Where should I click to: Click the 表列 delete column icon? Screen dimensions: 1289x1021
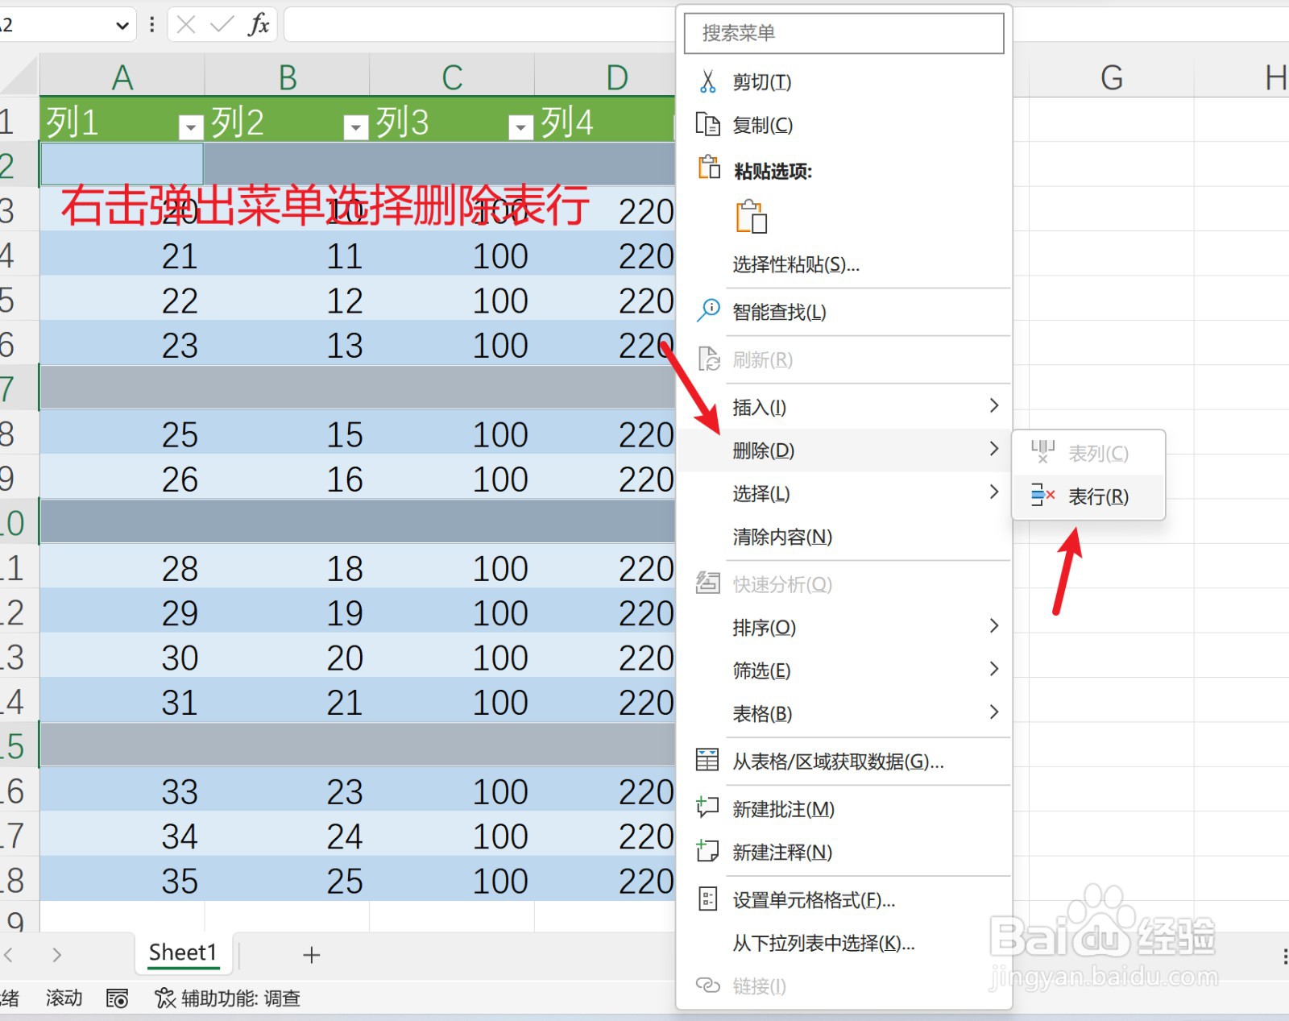click(x=1042, y=453)
